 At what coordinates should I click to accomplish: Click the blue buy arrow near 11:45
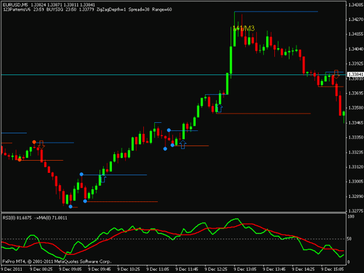[x=183, y=145]
